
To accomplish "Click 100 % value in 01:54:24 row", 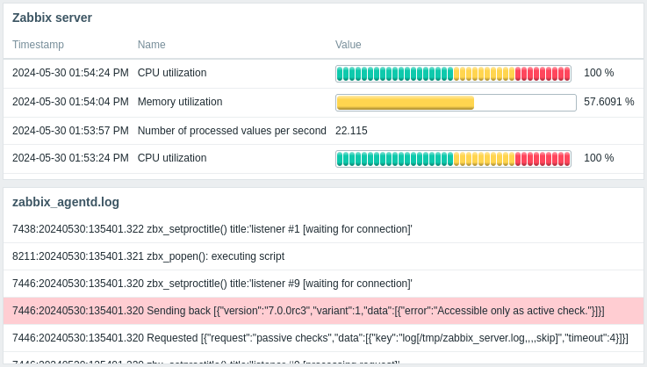I will coord(599,73).
